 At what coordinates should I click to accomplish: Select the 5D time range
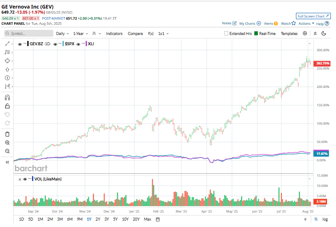click(x=31, y=219)
